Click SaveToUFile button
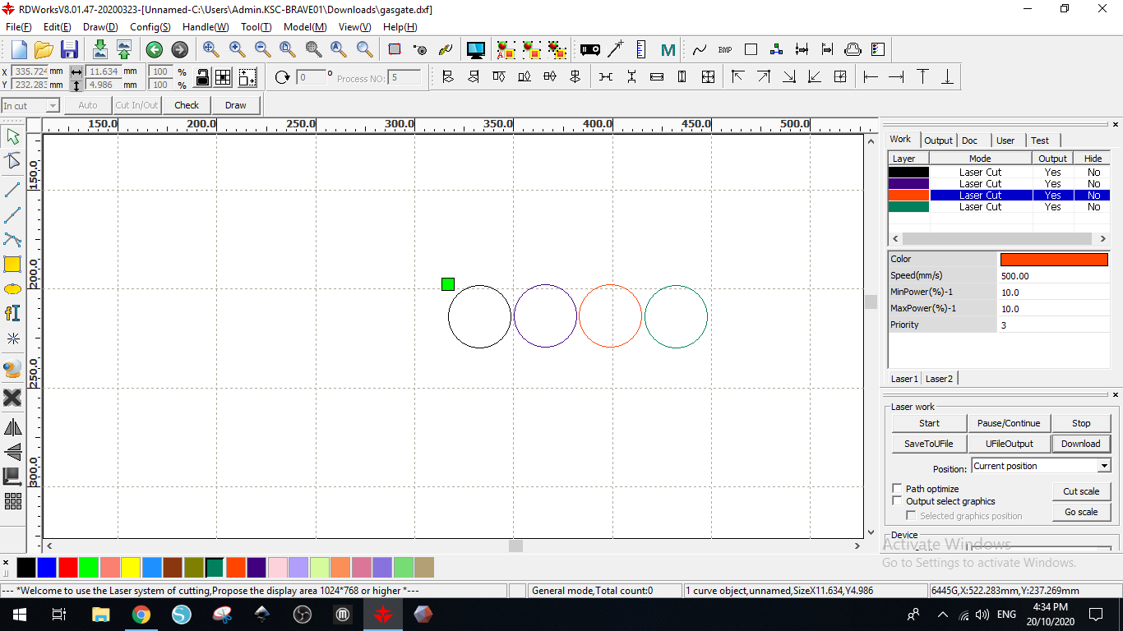The width and height of the screenshot is (1123, 631). click(x=929, y=444)
